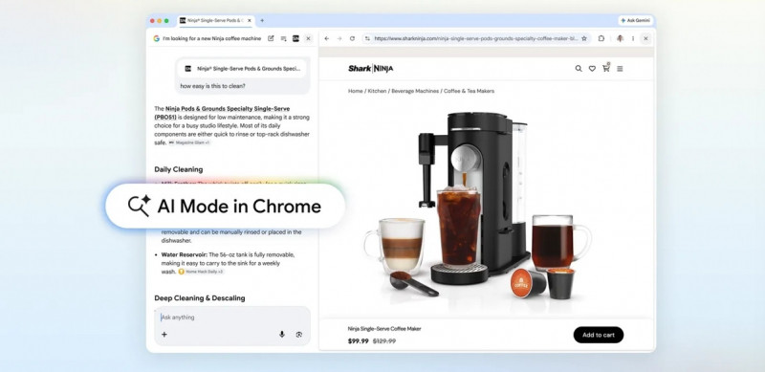Screen dimensions: 765x372
Task: Open the Beverage Machines breadcrumb link
Action: click(415, 91)
